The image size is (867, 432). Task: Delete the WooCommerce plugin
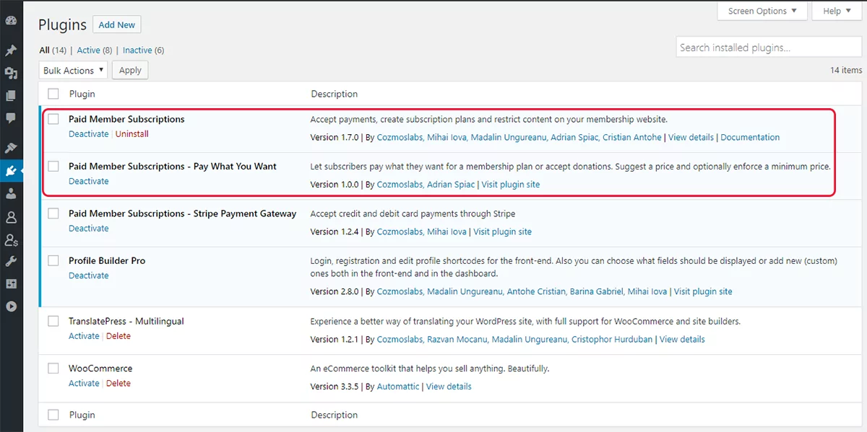[x=118, y=384]
